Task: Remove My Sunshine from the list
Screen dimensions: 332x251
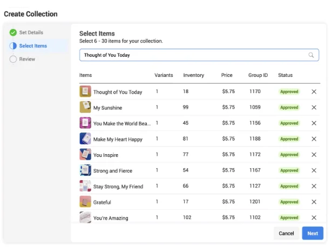Action: tap(314, 108)
